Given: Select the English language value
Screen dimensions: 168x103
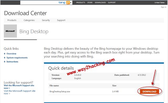Looking at the screenshot, I should (78, 78).
